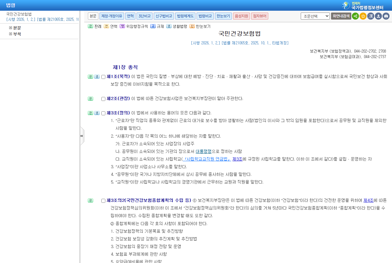Image resolution: width=392 pixels, height=263 pixels.
Task: Switch to the 제정·개정이유 tab
Action: point(112,16)
